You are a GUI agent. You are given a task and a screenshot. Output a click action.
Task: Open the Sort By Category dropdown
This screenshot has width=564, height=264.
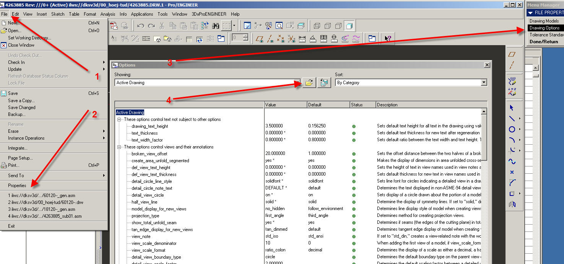pos(484,83)
